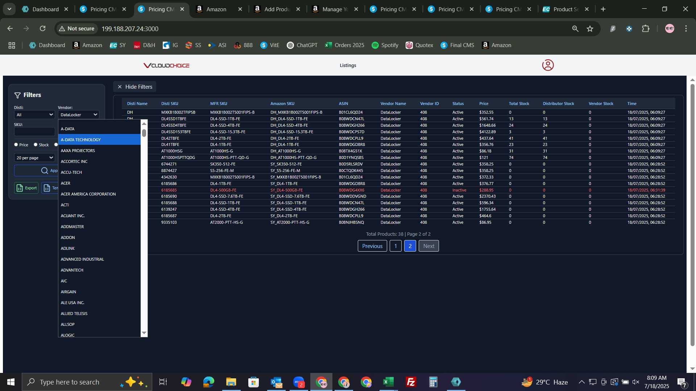The width and height of the screenshot is (696, 391).
Task: Open Microsoft Edge from taskbar
Action: 208,382
